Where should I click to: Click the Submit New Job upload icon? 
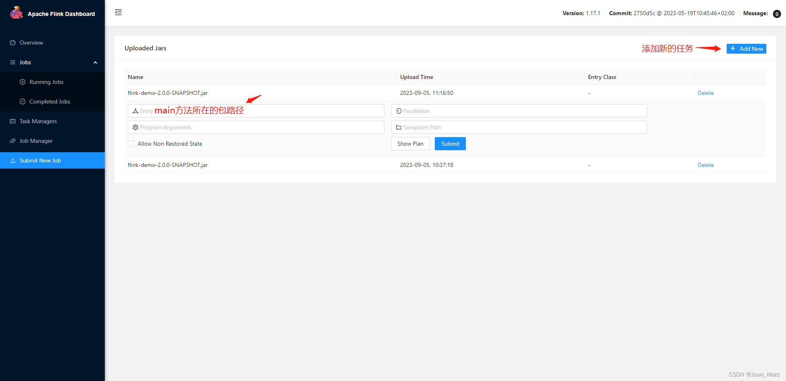(x=13, y=160)
